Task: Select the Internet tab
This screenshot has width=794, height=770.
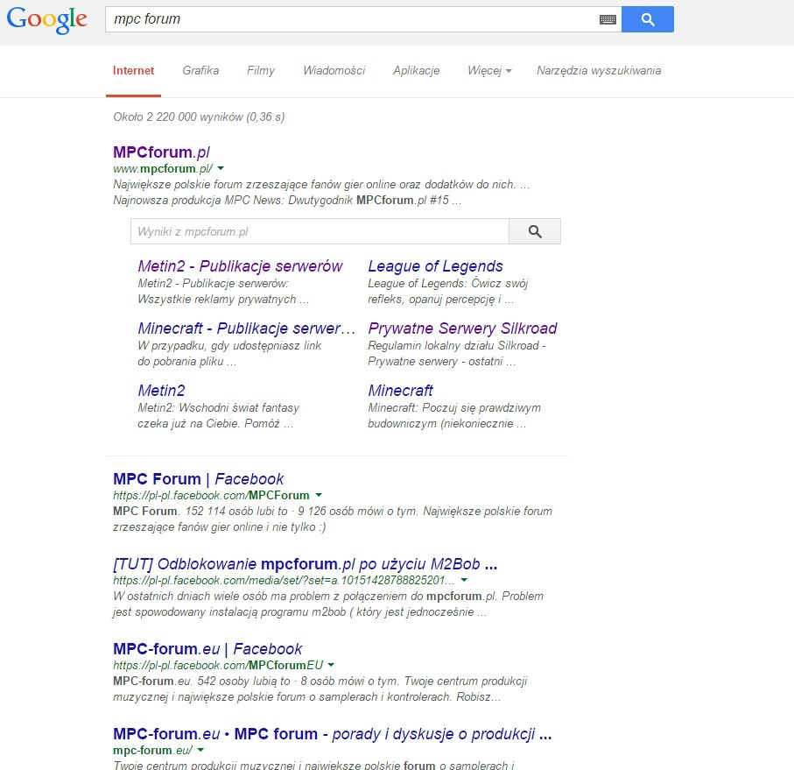Action: [133, 70]
